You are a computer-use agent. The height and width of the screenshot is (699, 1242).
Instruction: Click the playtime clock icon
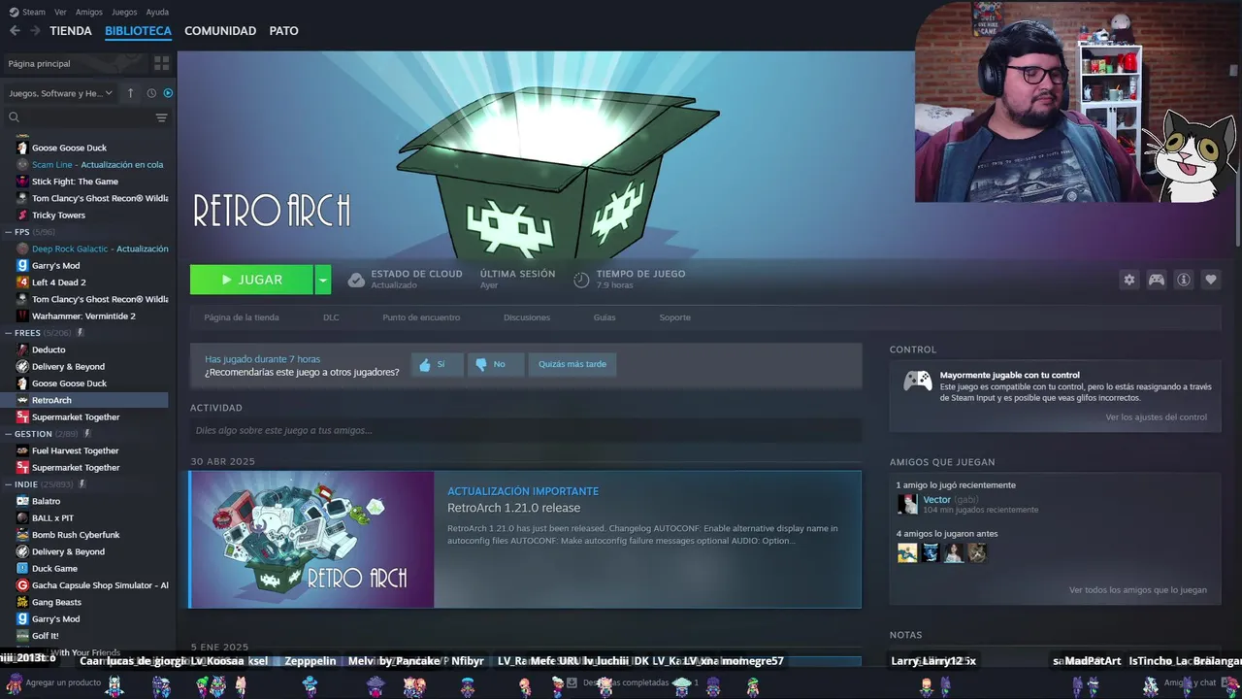point(581,280)
